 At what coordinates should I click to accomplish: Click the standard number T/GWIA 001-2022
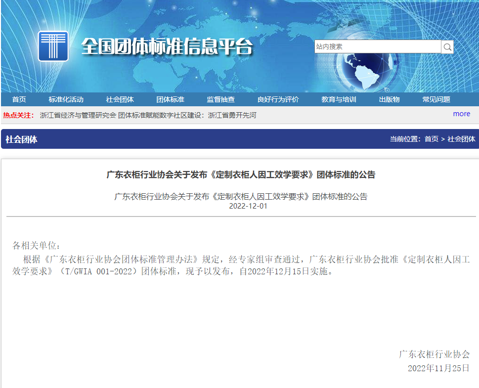(98, 271)
